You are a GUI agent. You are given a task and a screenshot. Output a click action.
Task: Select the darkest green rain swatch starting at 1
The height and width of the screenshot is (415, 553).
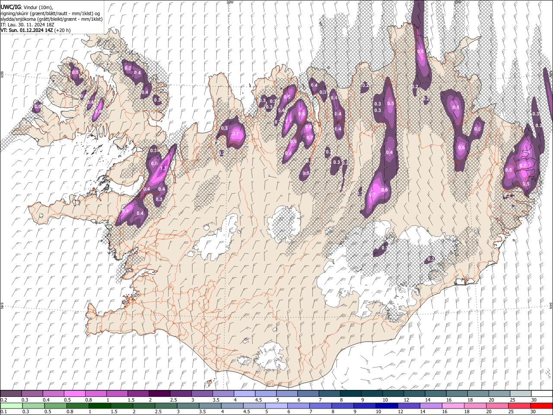tap(99, 405)
